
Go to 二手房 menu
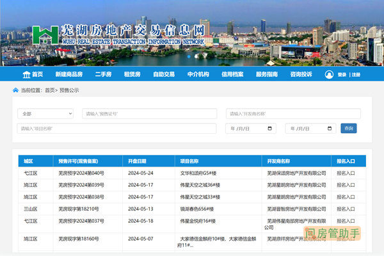103,74
